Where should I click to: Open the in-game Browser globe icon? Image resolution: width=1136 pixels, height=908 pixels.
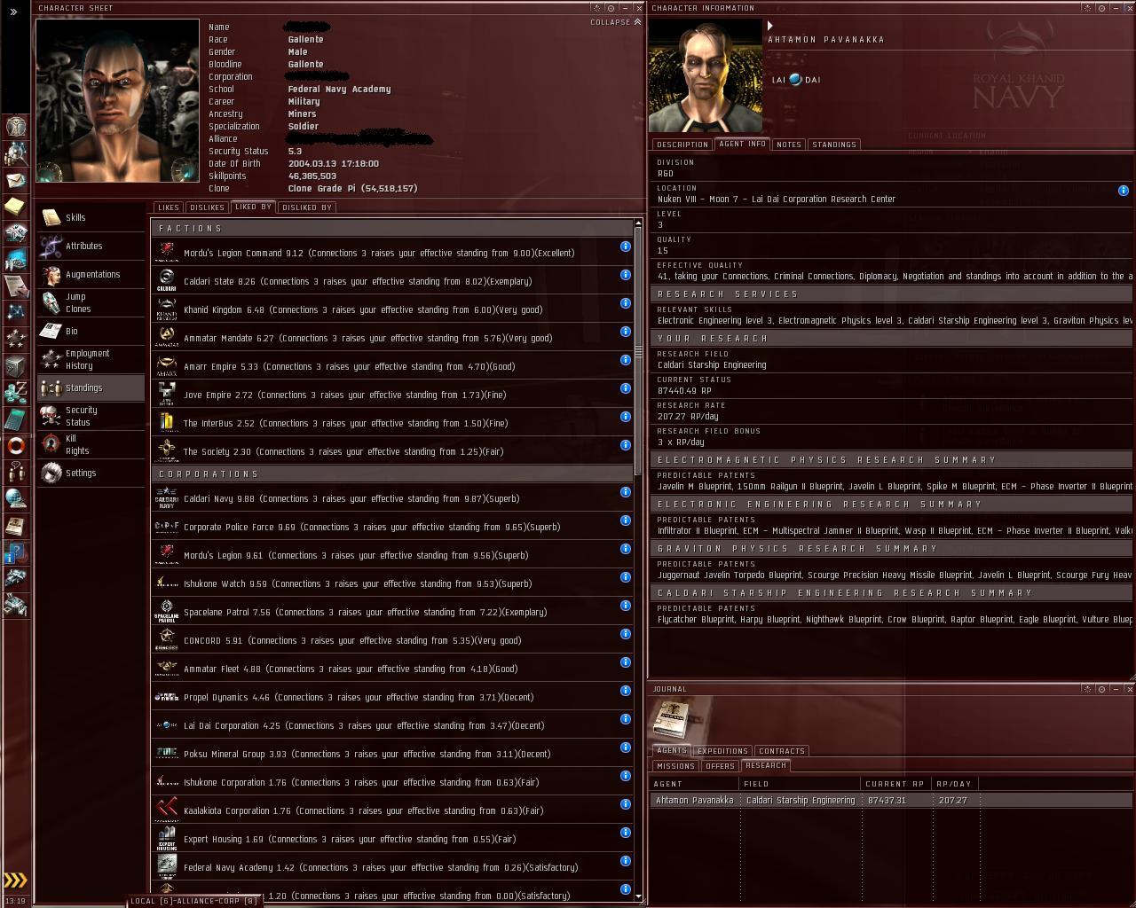coord(16,498)
